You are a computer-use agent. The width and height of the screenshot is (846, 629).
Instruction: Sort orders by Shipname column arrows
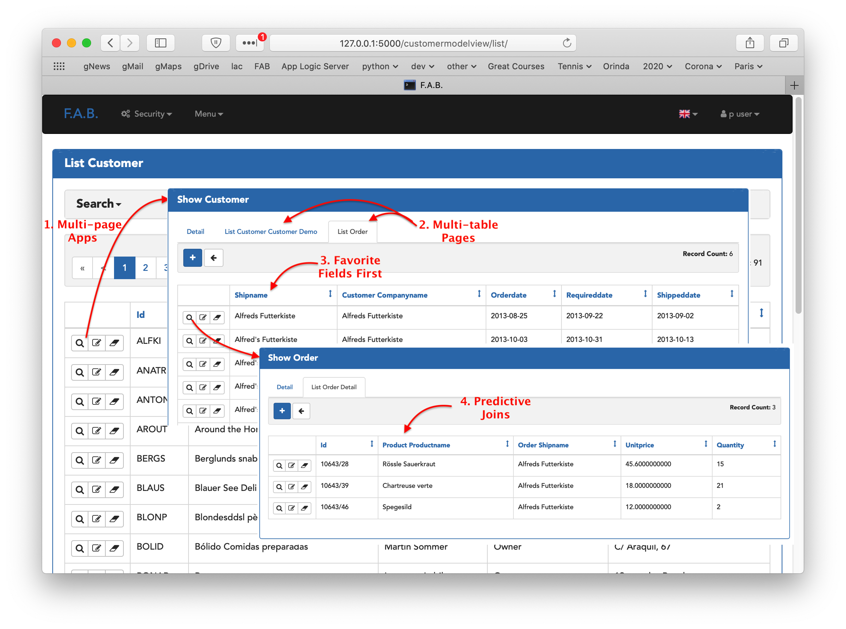[330, 294]
